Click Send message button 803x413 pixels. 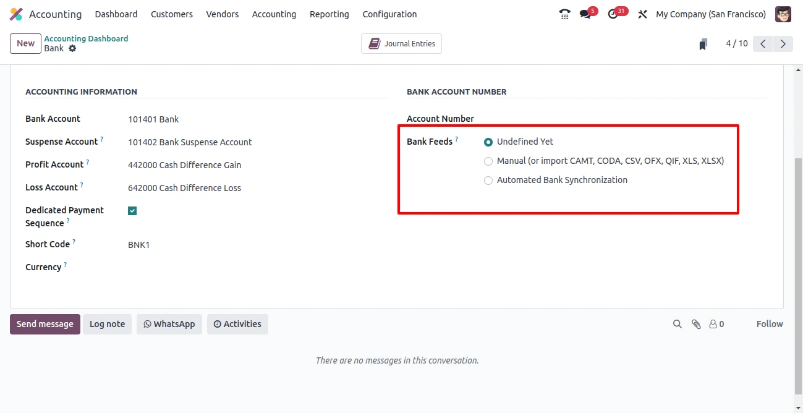tap(45, 324)
